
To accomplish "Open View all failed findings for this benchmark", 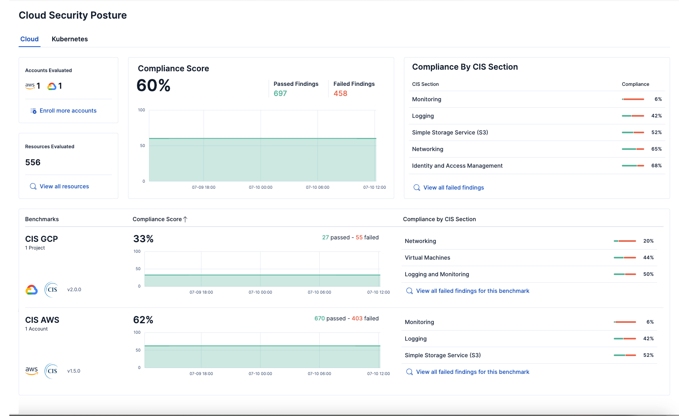I will (x=472, y=290).
